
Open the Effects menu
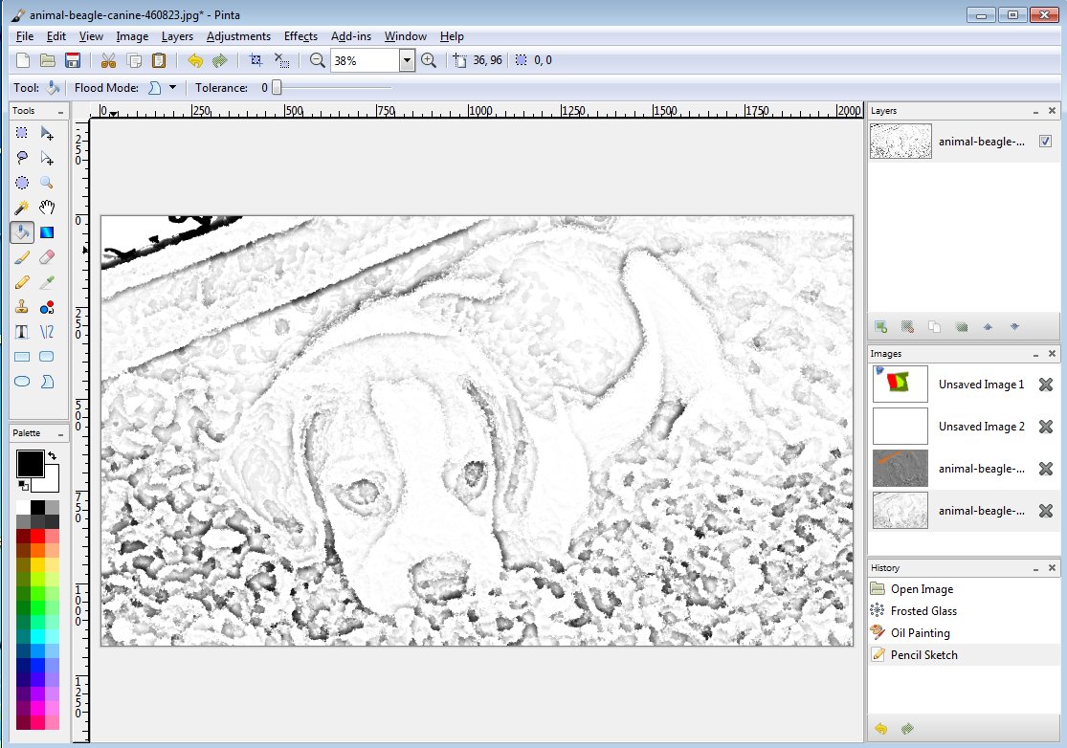[x=300, y=36]
